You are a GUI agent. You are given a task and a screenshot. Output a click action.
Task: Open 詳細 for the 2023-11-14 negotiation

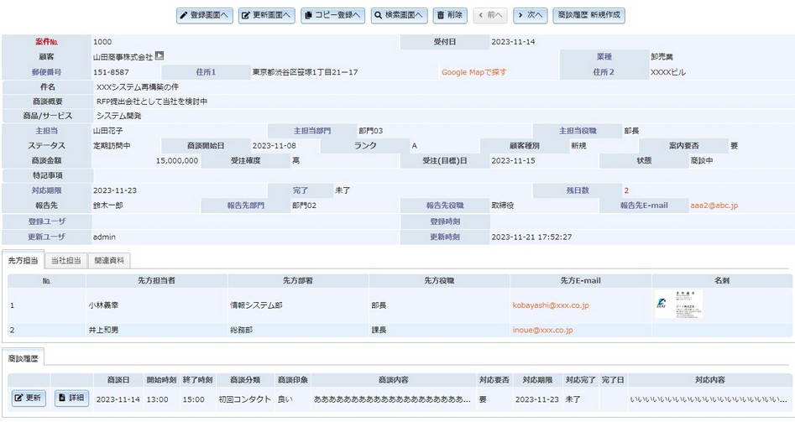[x=71, y=399]
